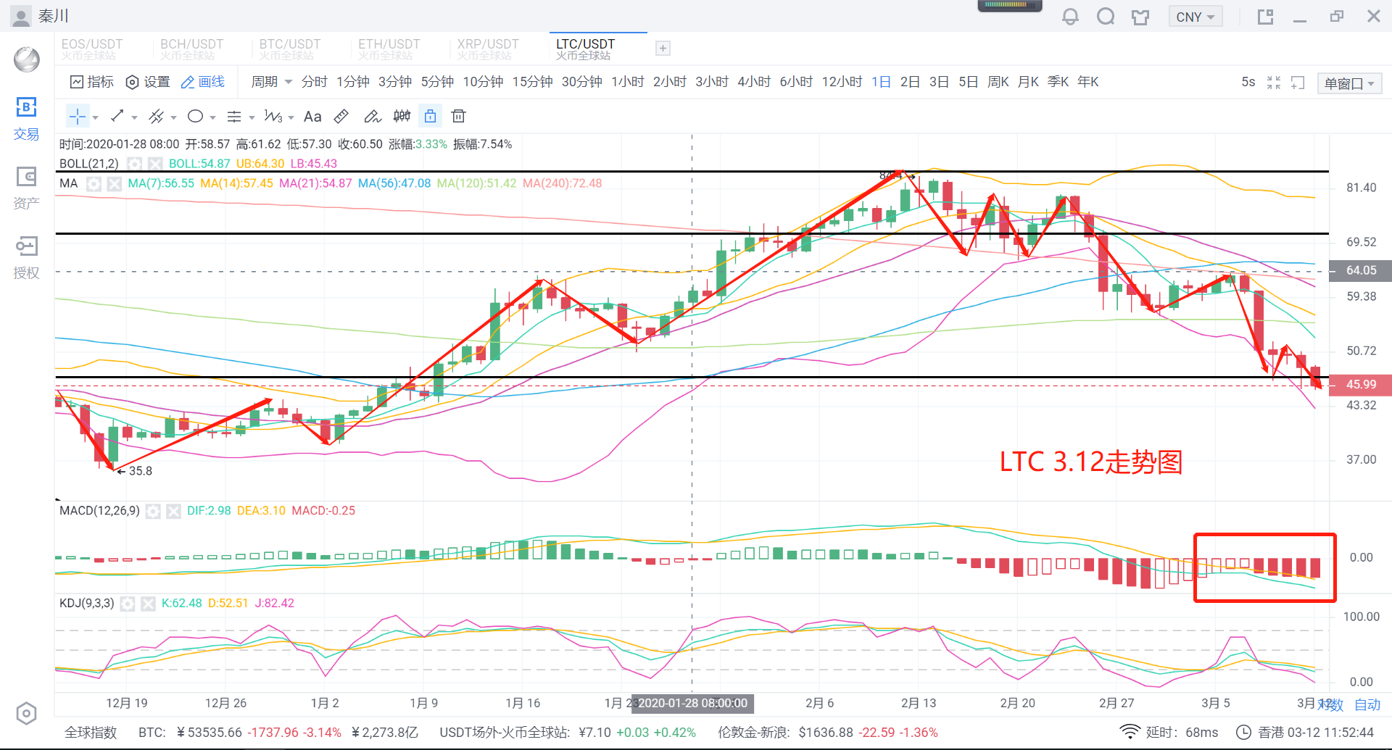Switch to the EOS/USDT tab
Screen dimensions: 1392x750
pyautogui.click(x=92, y=49)
